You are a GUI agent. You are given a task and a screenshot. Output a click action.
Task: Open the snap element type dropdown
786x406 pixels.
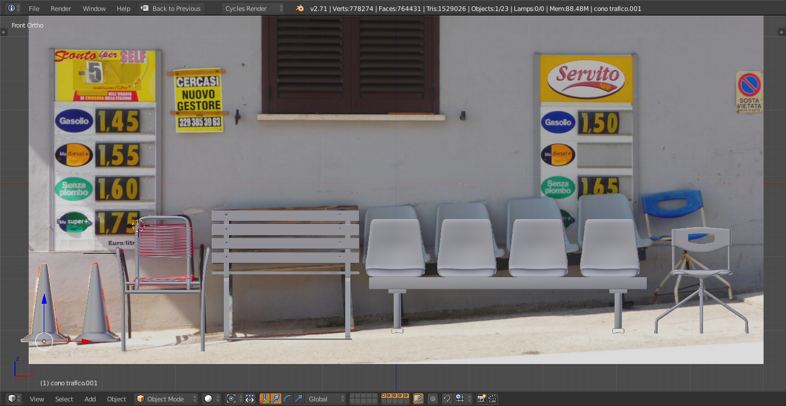(463, 399)
